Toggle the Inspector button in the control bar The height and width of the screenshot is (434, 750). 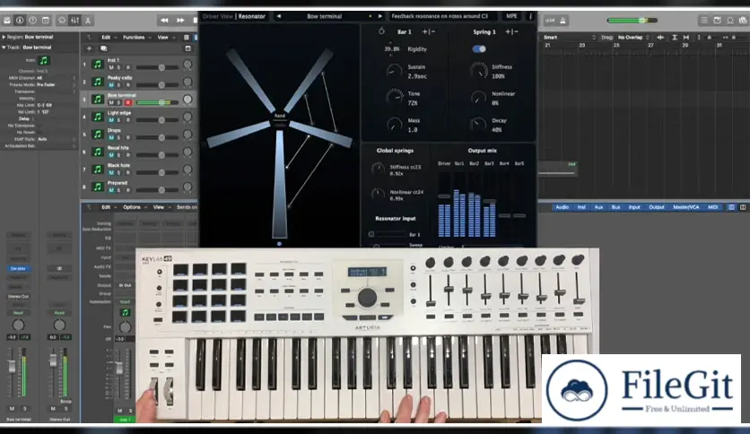[x=20, y=20]
